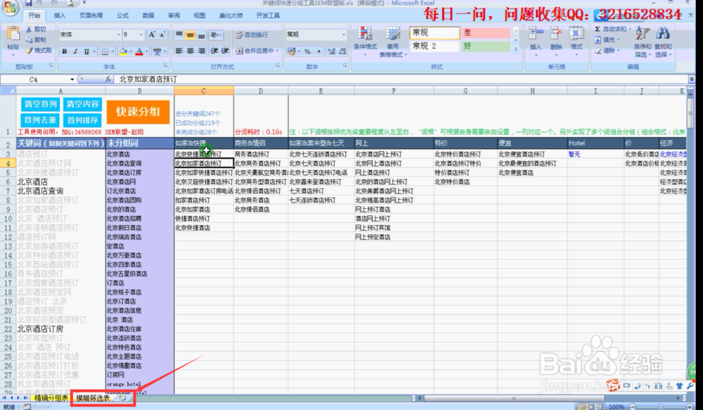Center text horizontally

[190, 51]
